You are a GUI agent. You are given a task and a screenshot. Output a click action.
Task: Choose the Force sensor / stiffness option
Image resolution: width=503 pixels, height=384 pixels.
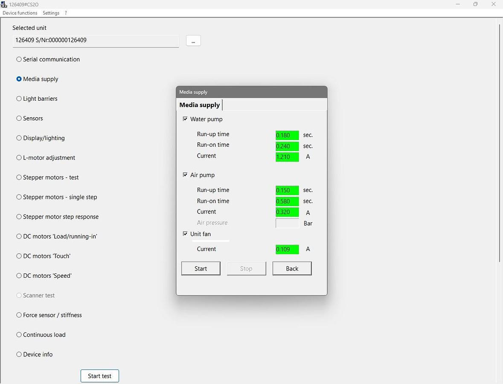click(x=19, y=315)
